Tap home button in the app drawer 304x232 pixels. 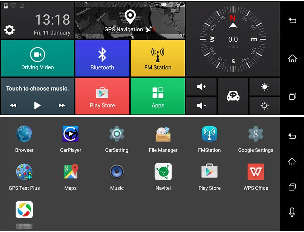(x=292, y=161)
